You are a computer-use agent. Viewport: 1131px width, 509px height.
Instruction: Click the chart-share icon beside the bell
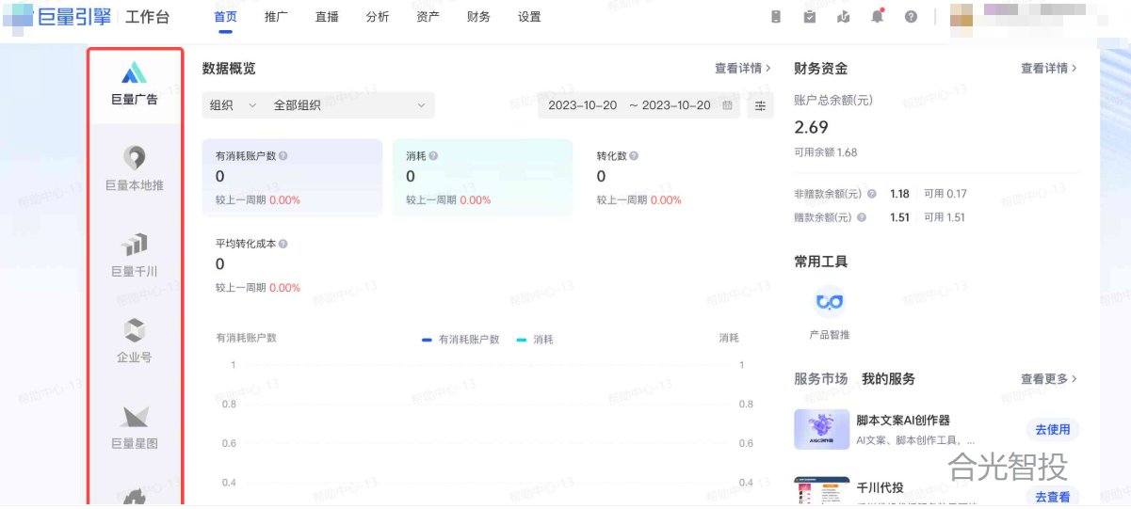843,17
